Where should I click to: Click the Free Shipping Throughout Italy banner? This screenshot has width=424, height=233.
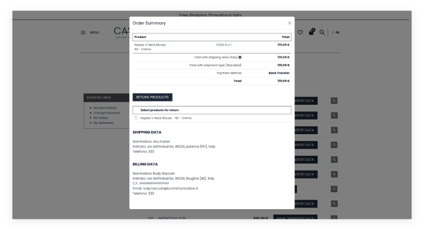(210, 15)
